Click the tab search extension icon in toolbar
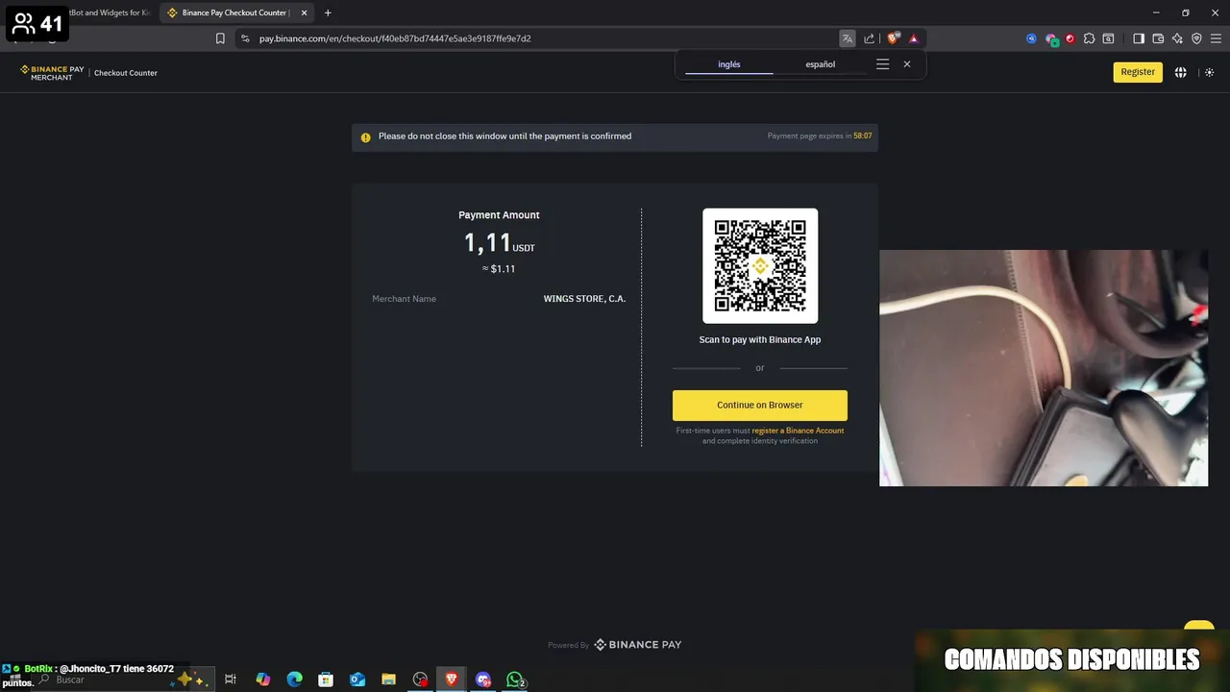This screenshot has width=1230, height=692. [1108, 38]
